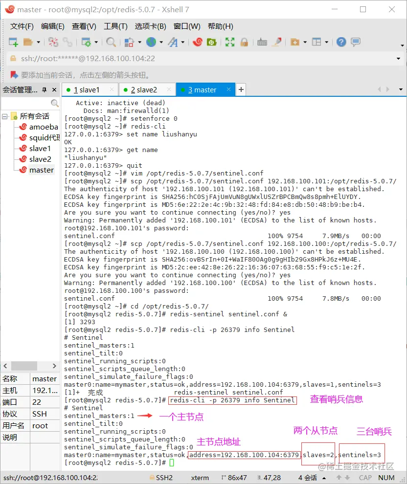Select slave1 in session tree
Image resolution: width=407 pixels, height=484 pixels.
pyautogui.click(x=40, y=149)
